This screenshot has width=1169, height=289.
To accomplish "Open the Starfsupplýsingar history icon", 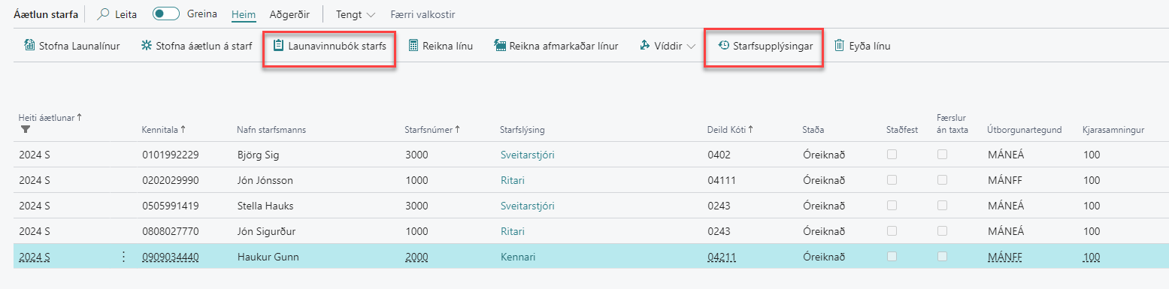I will 724,46.
